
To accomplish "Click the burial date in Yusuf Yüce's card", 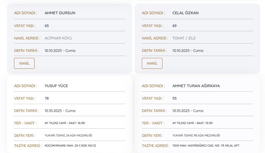I will [60, 111].
